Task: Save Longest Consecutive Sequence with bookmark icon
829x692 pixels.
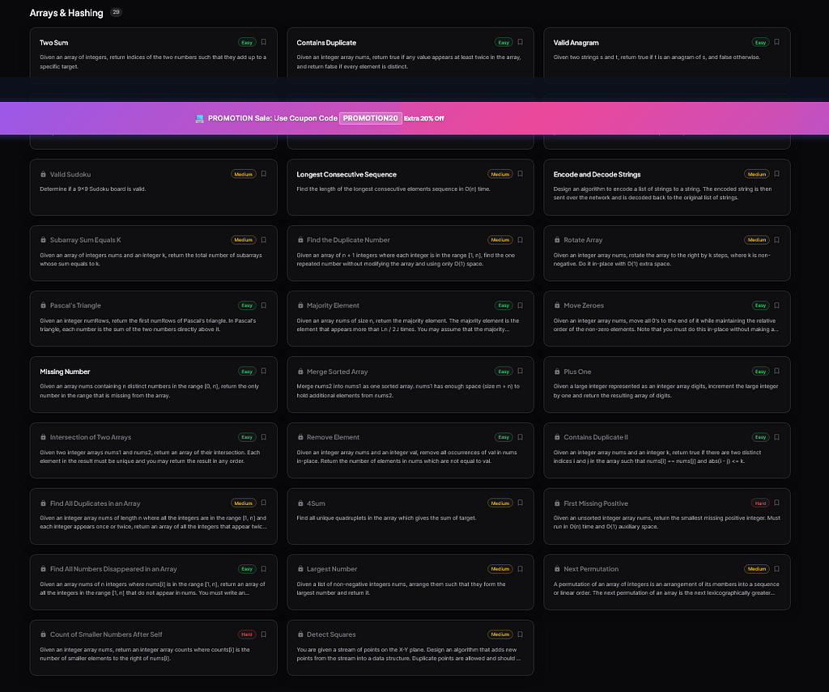Action: pos(521,174)
